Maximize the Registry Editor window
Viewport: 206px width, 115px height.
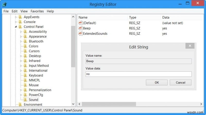coord(188,3)
